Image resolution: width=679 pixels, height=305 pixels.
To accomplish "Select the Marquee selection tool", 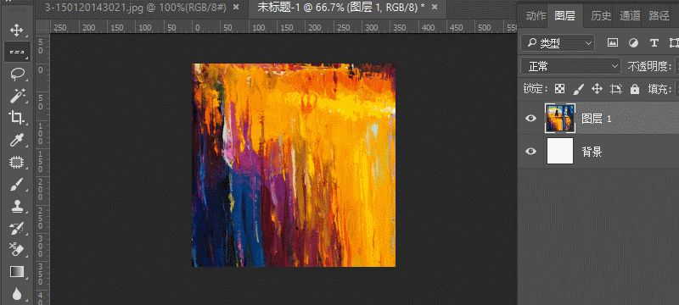I will [17, 53].
